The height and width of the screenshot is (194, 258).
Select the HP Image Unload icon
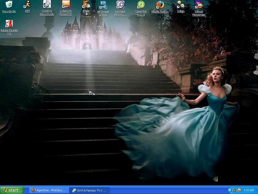coord(103,5)
